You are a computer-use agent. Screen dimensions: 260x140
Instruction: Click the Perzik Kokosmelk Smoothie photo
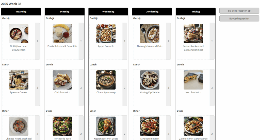(x=62, y=34)
